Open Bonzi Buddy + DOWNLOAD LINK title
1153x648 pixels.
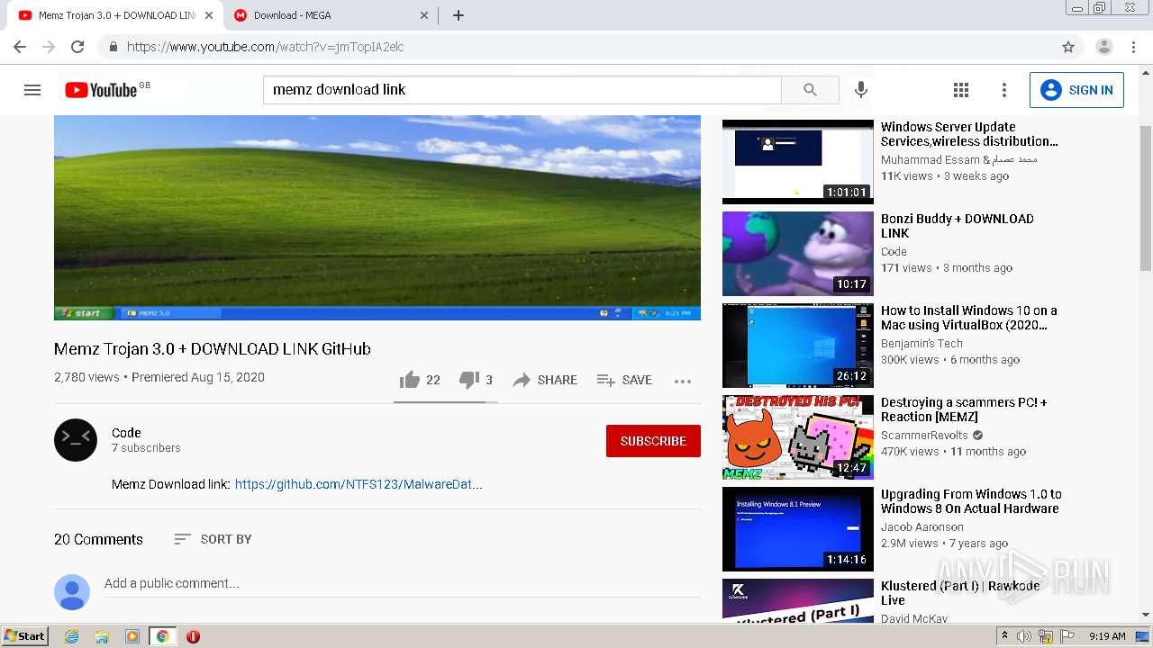coord(957,226)
